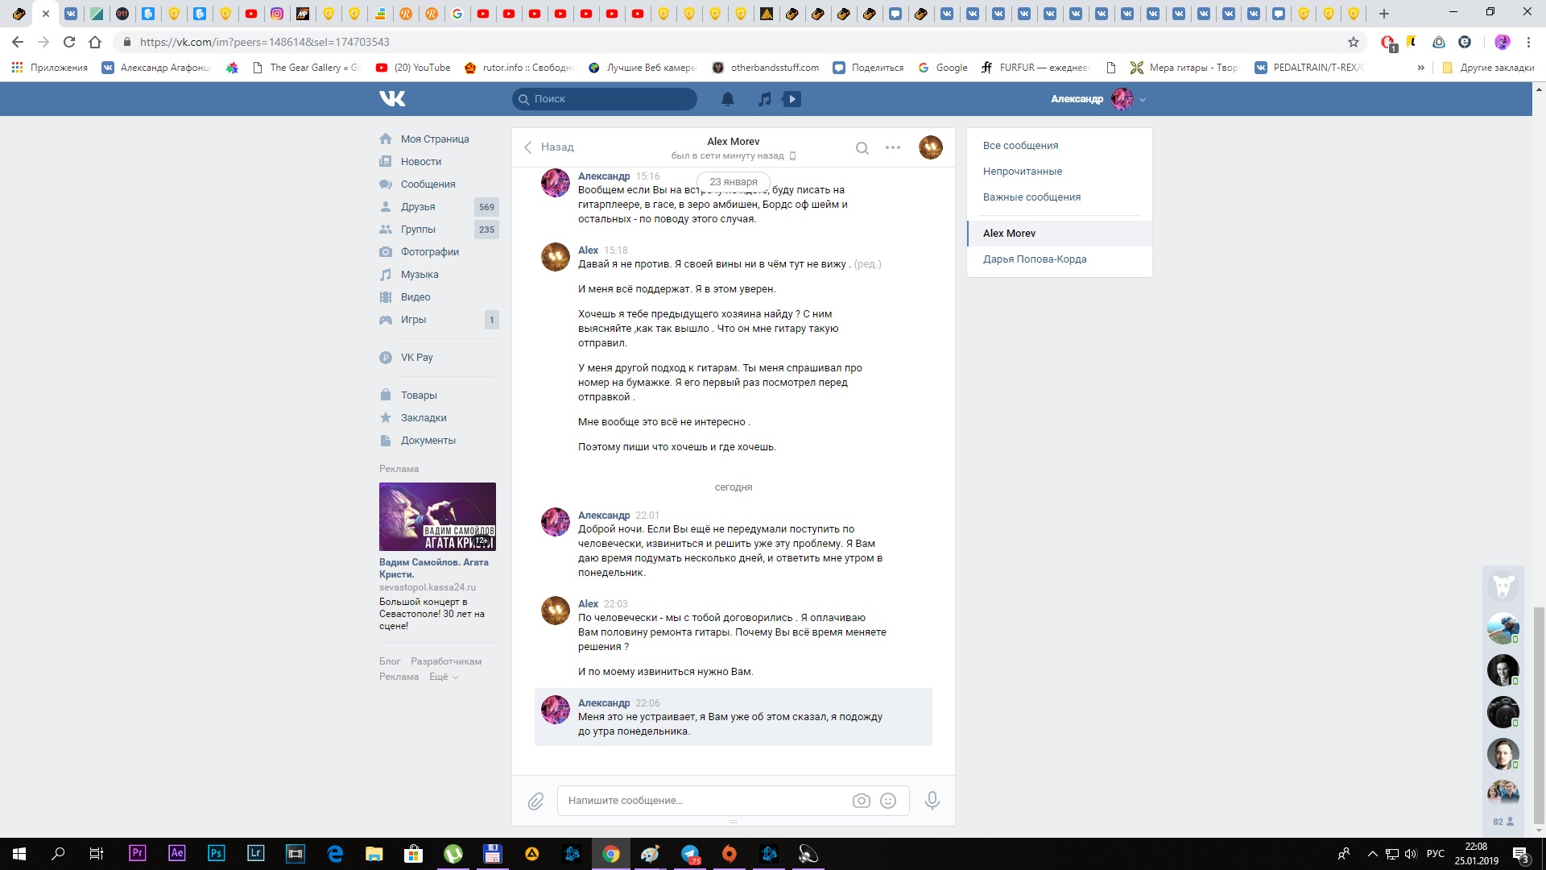Viewport: 1546px width, 870px height.
Task: Expand the Александр profile dropdown arrow
Action: click(1143, 100)
